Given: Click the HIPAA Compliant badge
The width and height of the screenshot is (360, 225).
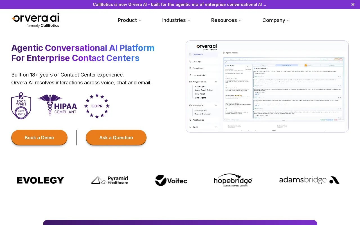Looking at the screenshot, I should [x=57, y=106].
